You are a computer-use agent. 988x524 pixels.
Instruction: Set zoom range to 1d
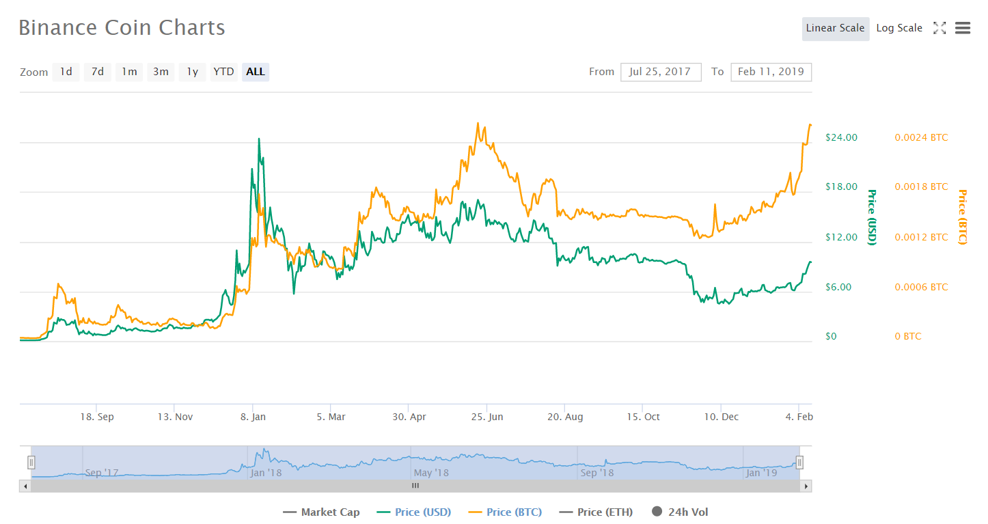coord(66,72)
